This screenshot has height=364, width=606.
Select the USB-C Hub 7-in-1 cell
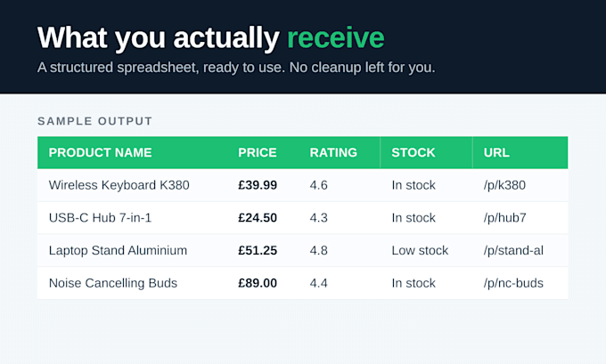coord(100,218)
